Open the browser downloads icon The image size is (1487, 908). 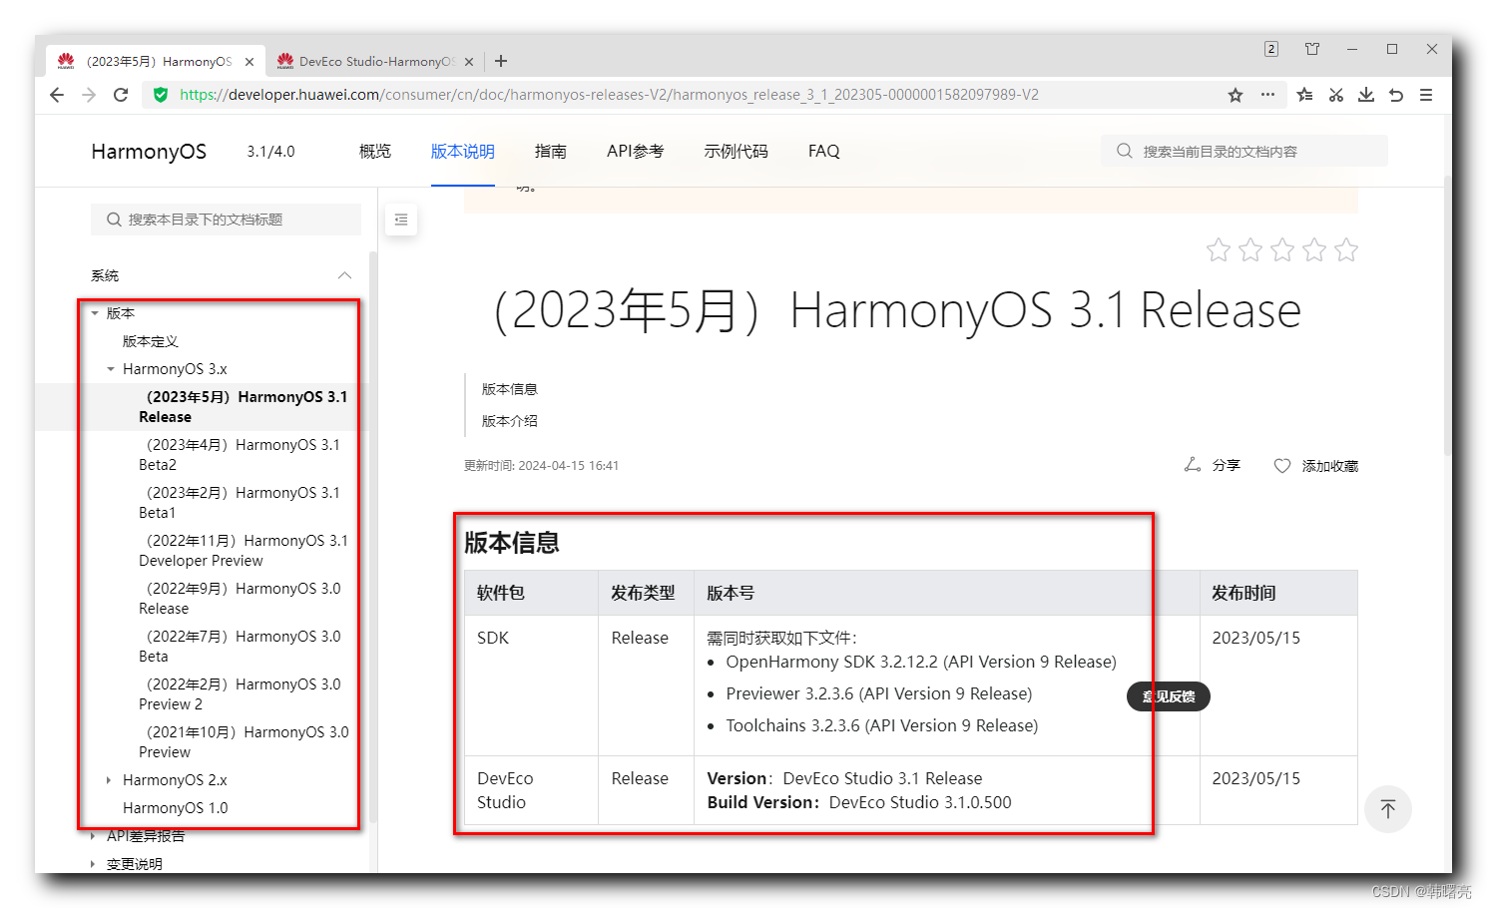pos(1366,95)
